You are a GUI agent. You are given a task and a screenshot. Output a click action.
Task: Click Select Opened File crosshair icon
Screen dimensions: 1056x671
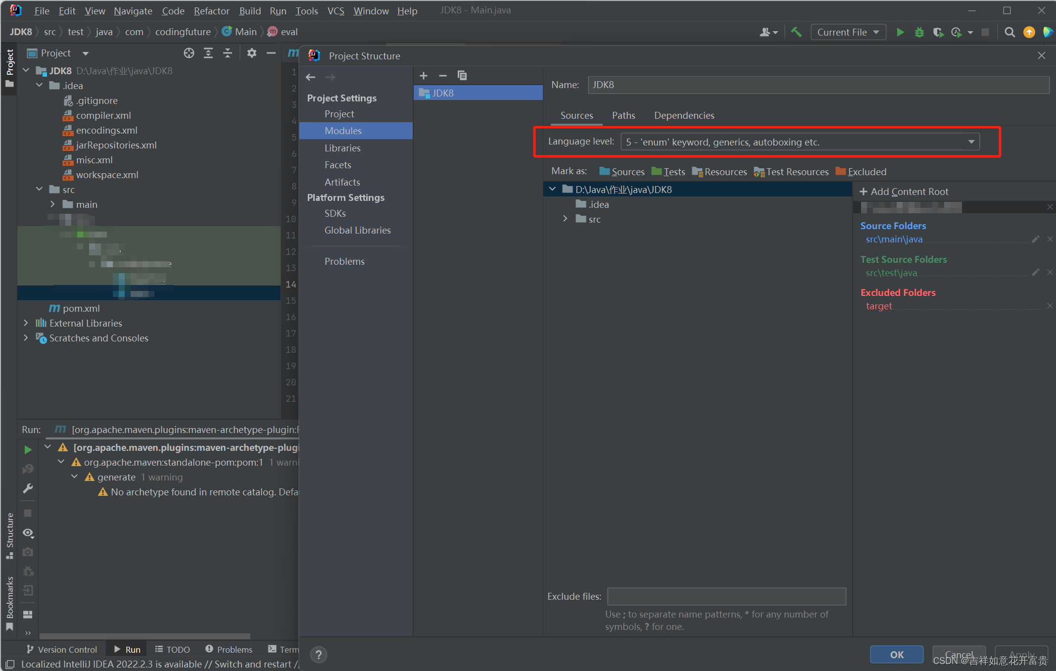coord(189,53)
